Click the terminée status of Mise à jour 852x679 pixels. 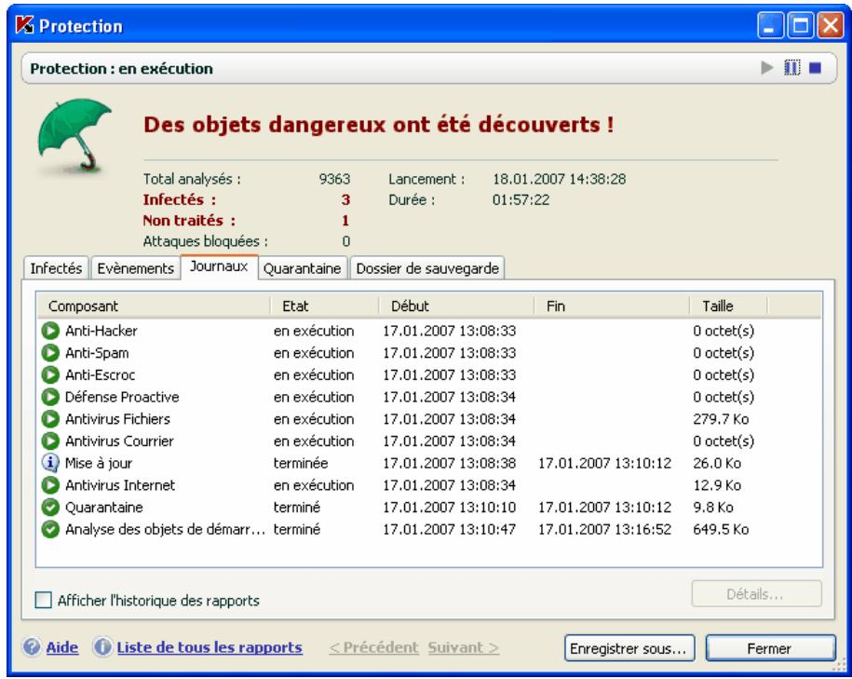click(x=301, y=463)
